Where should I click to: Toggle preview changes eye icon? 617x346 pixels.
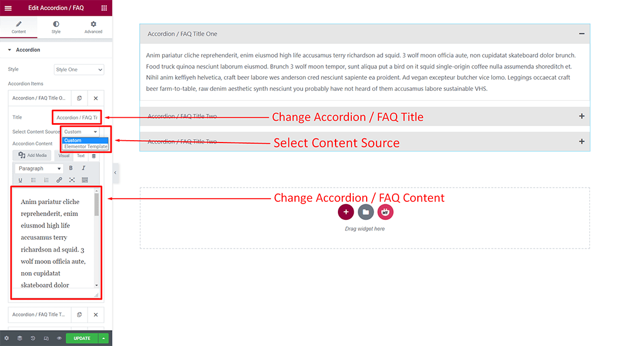pos(59,338)
